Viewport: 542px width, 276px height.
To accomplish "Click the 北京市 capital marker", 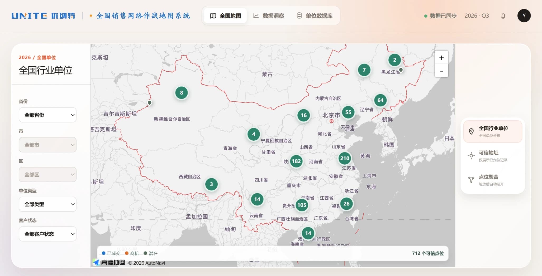I will [331, 121].
